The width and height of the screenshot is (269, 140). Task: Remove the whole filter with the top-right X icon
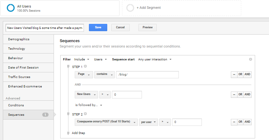(250, 59)
